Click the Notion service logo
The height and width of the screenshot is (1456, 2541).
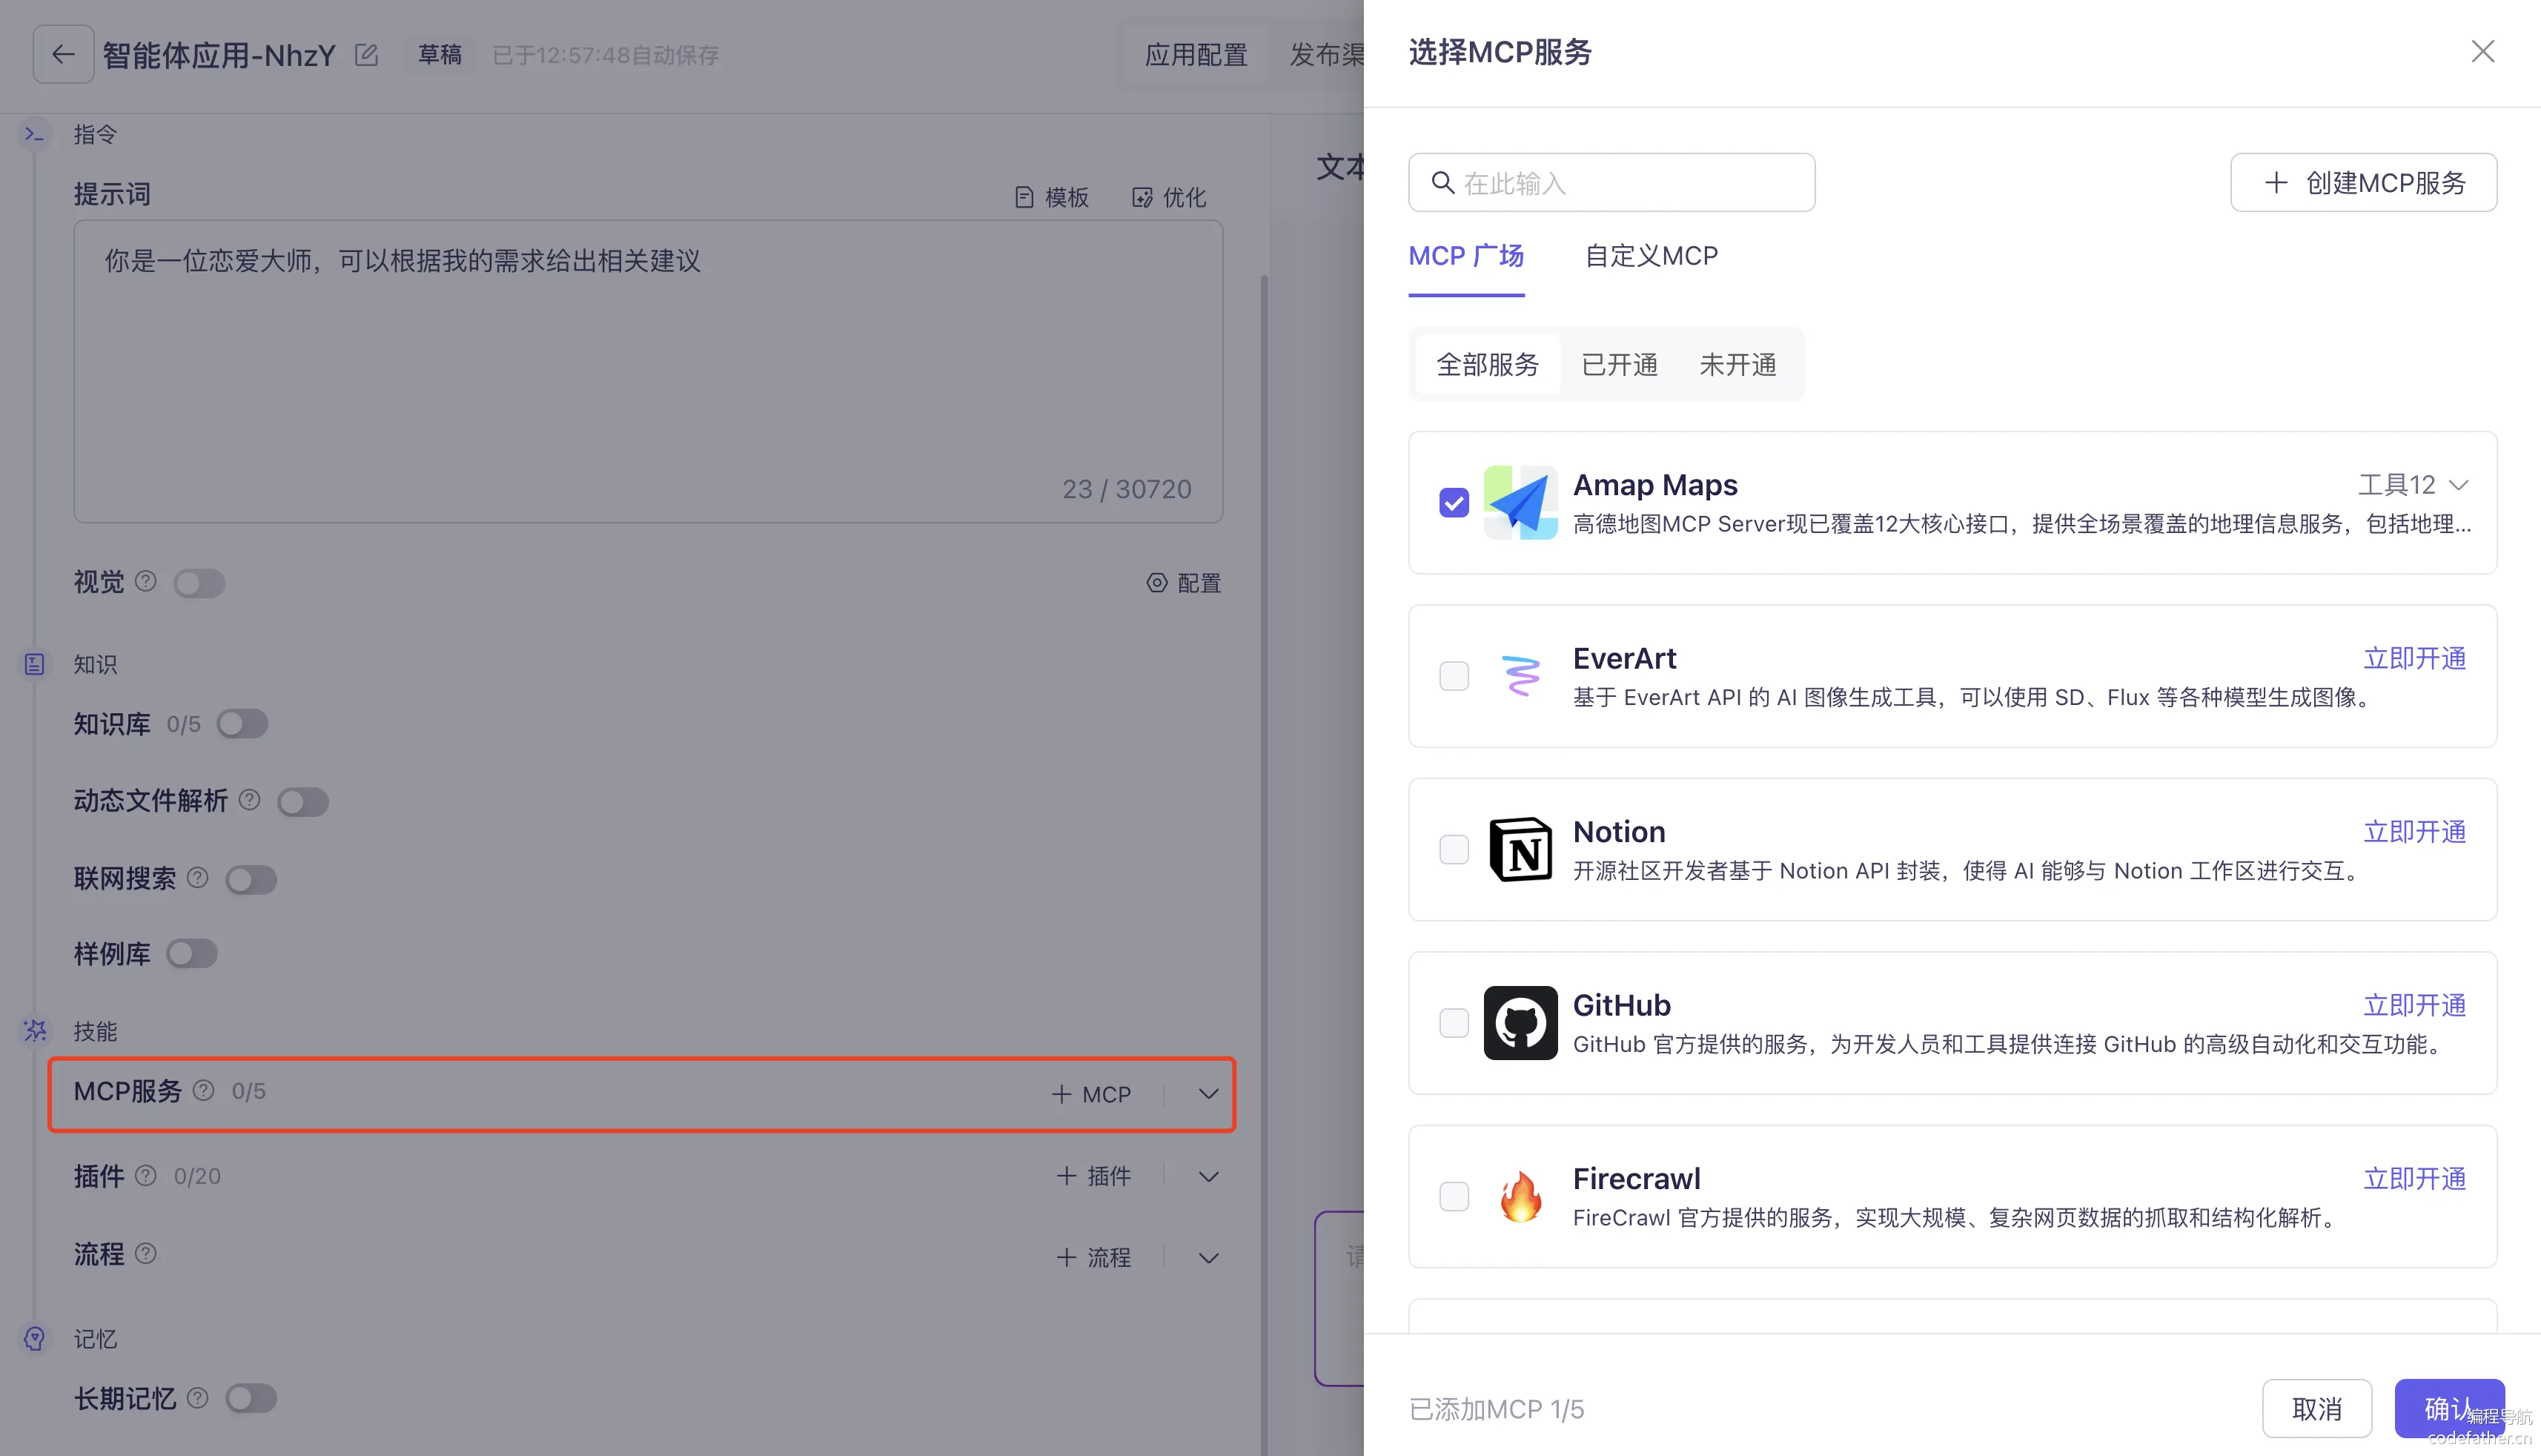pyautogui.click(x=1520, y=849)
